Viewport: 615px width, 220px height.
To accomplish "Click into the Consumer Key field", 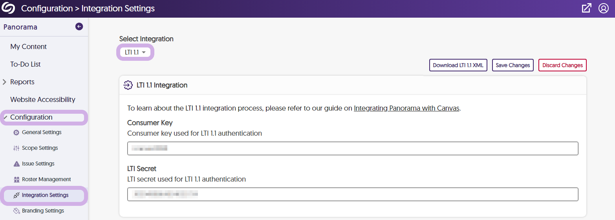I will pos(352,148).
